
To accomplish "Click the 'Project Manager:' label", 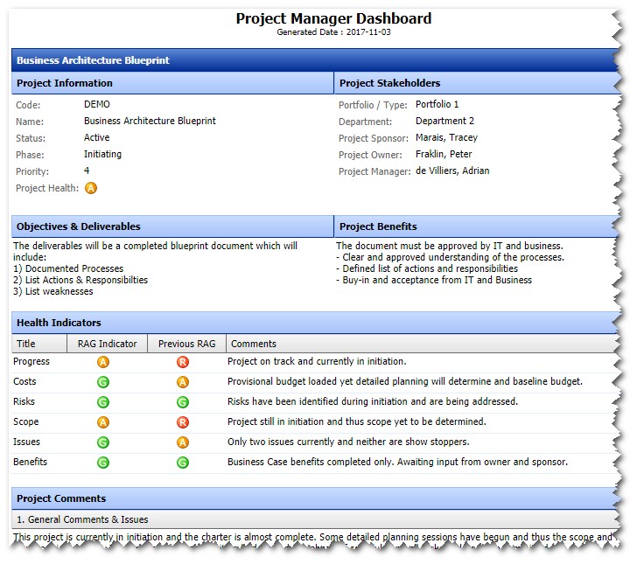I will (374, 171).
